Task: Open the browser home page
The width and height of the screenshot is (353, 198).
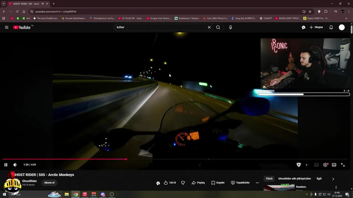Action: point(24,12)
